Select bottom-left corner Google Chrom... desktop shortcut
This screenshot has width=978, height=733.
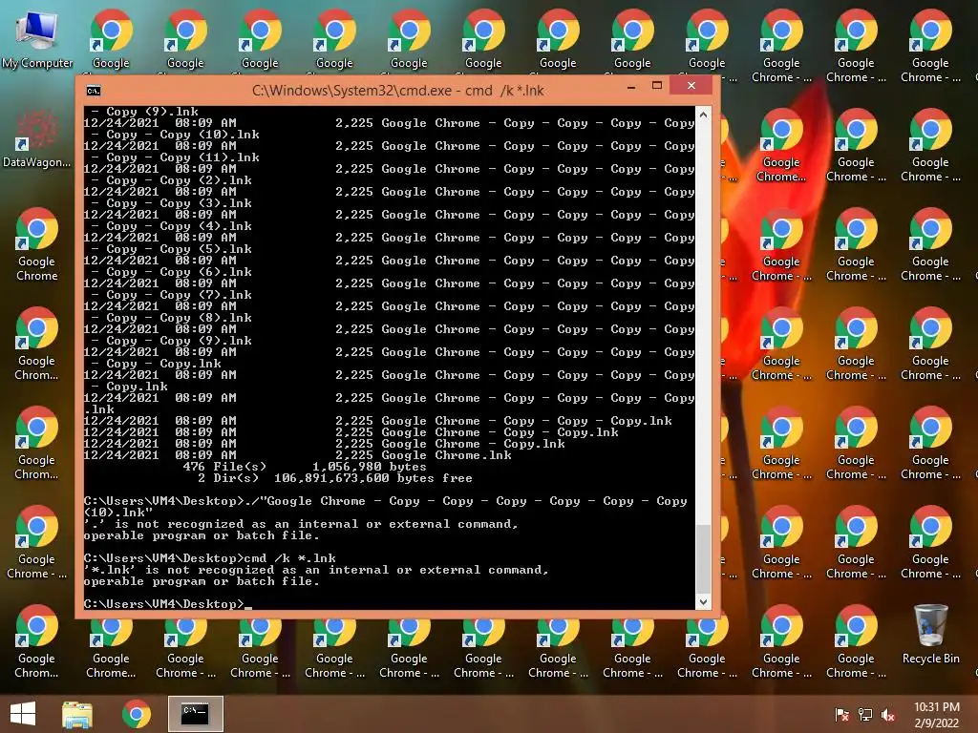point(37,642)
